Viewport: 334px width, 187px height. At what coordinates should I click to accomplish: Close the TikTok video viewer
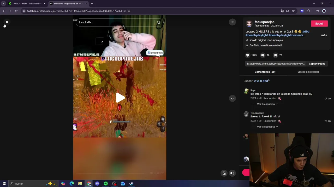(7, 22)
